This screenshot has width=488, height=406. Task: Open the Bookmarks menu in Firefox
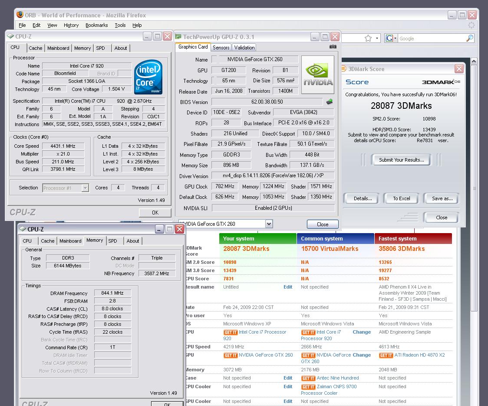point(96,25)
